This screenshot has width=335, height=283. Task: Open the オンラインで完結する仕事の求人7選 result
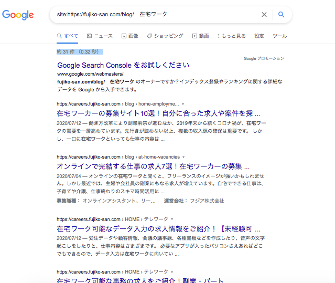click(x=153, y=166)
